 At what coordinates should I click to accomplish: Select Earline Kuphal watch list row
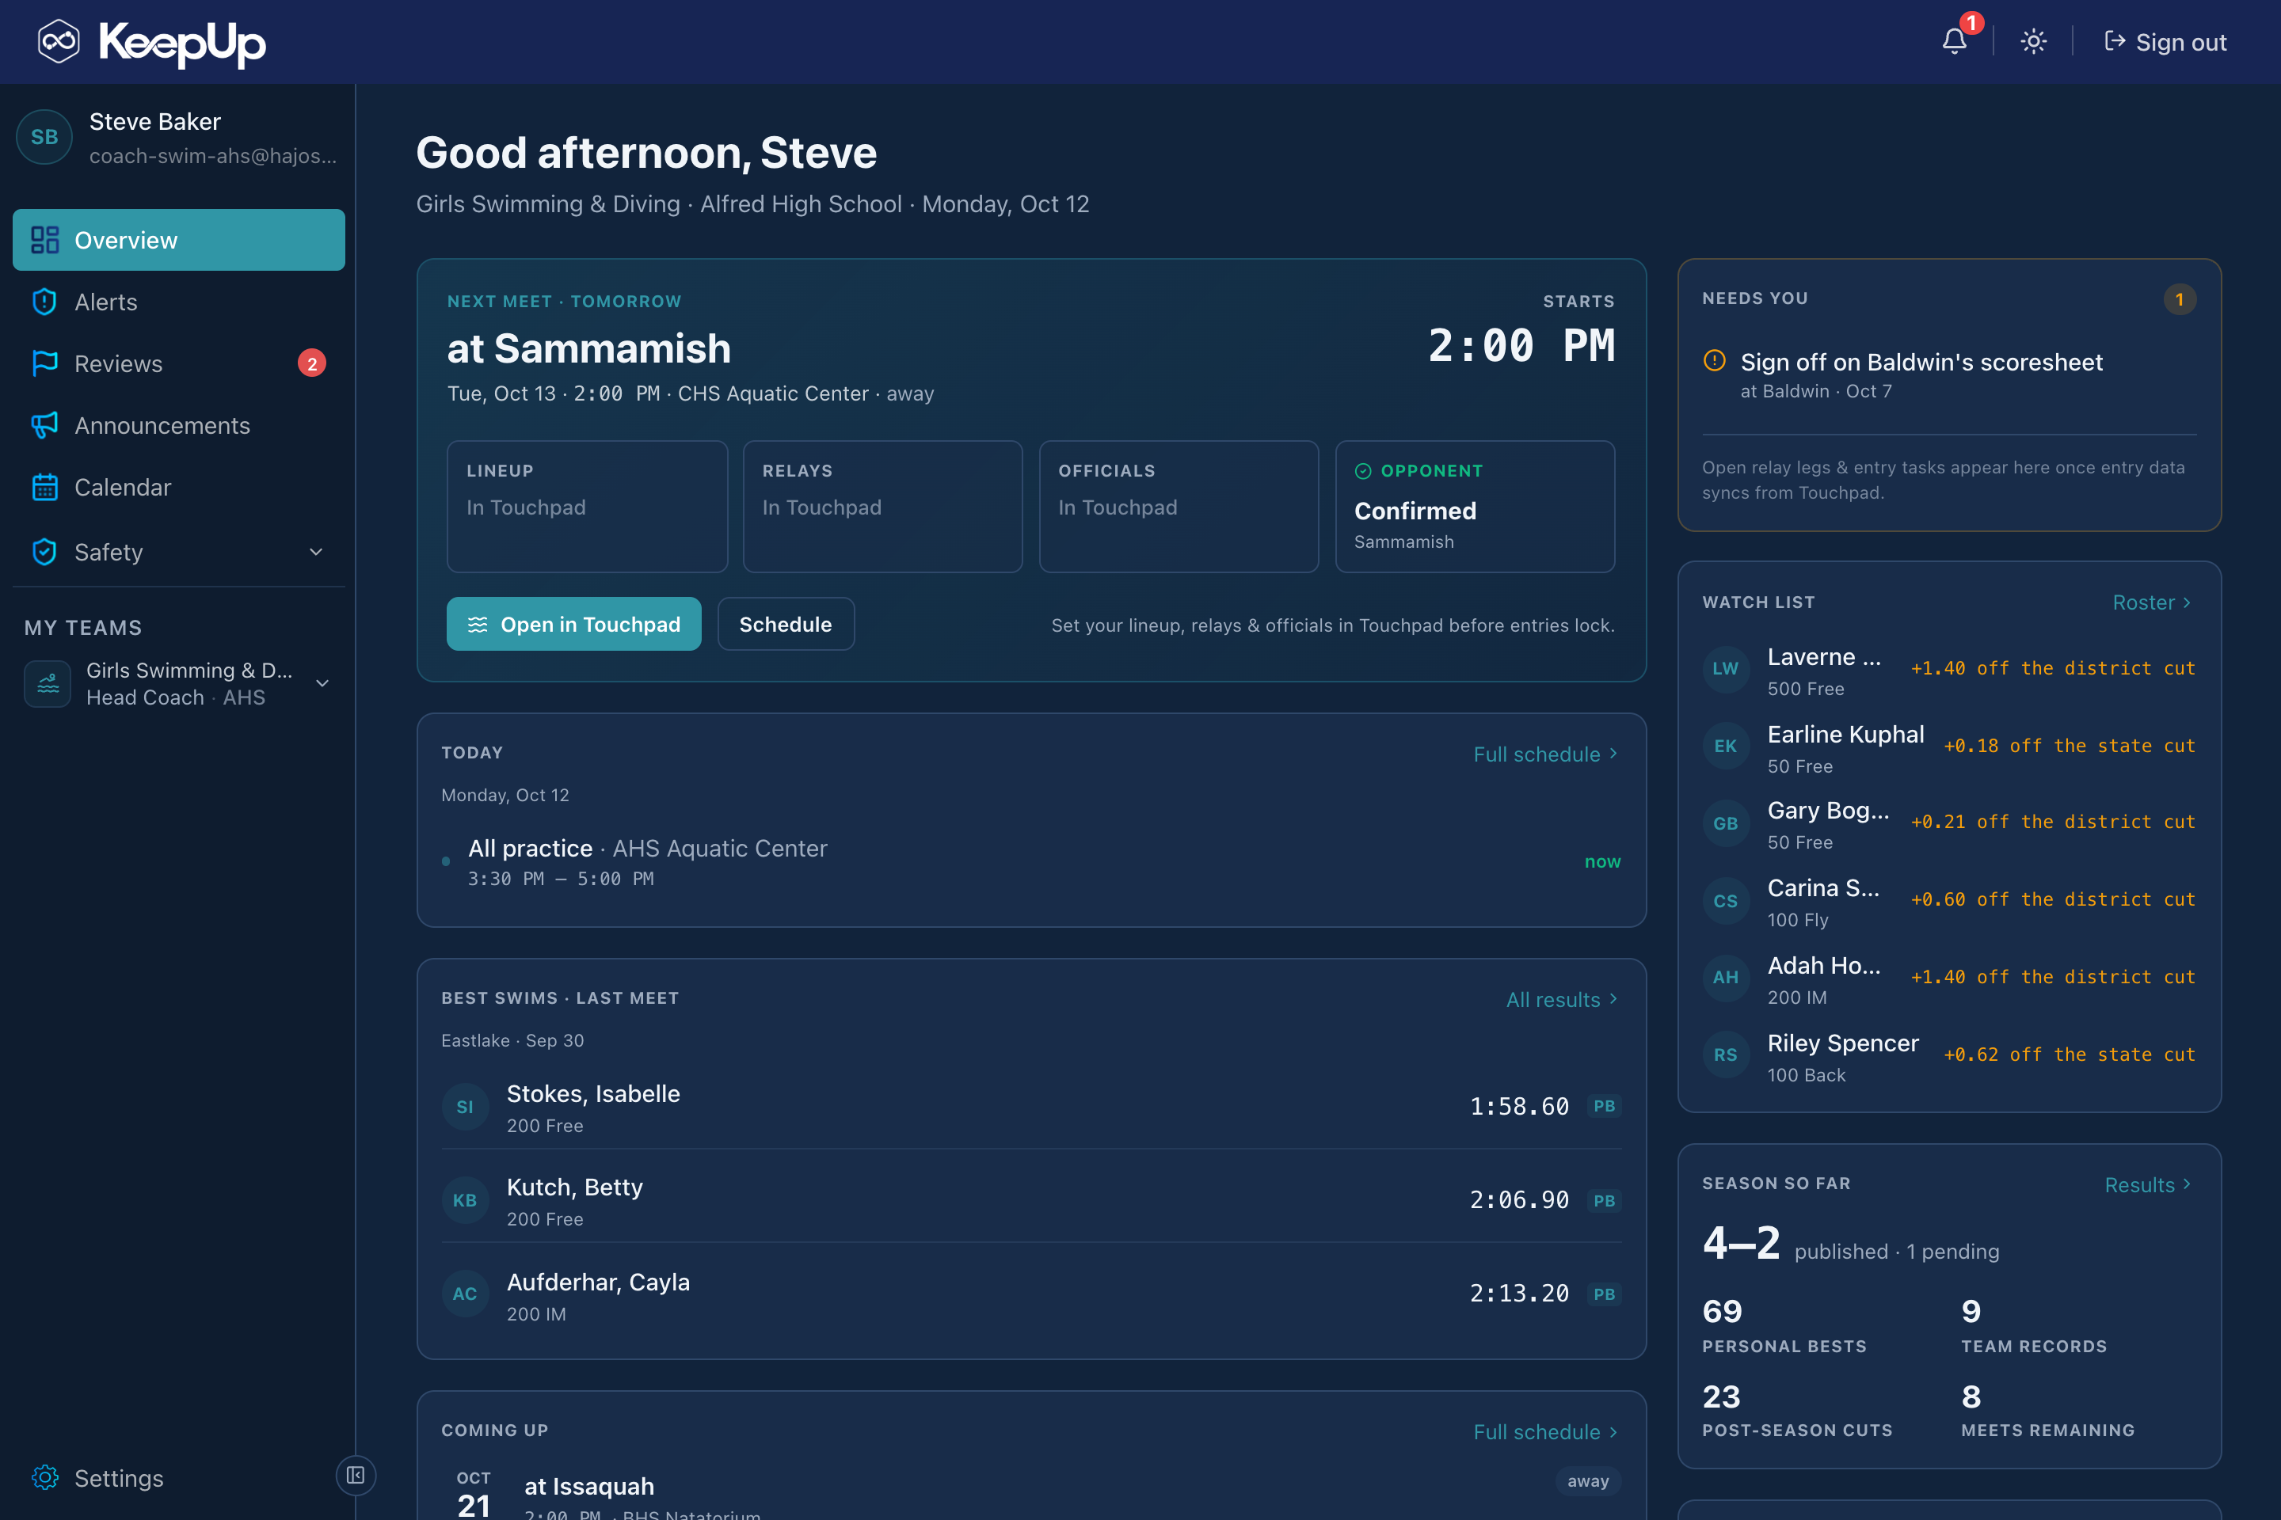1949,747
